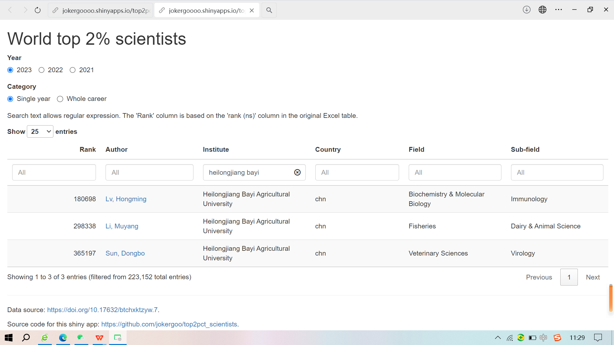Screen dimensions: 614x345
Task: Select the 2021 year radio button
Action: [73, 70]
